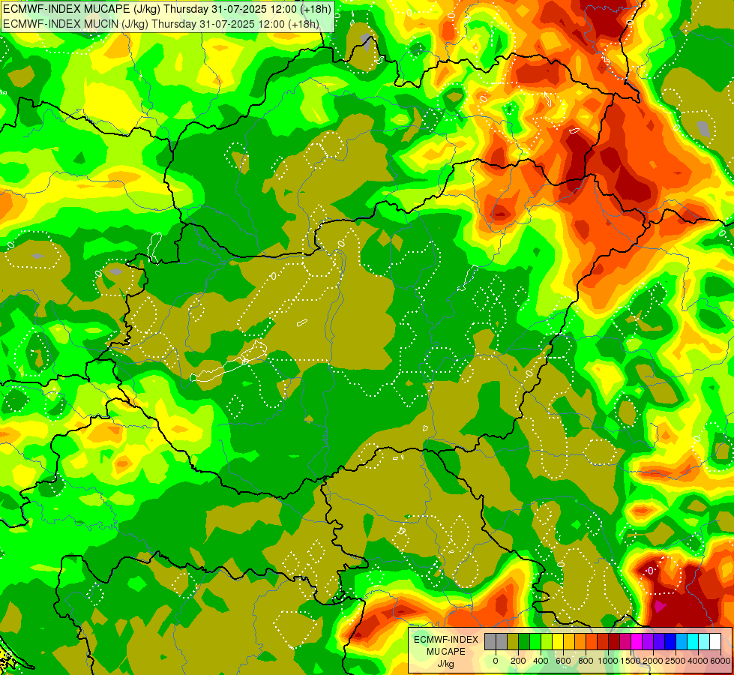The image size is (734, 675).
Task: Click the legend label 600
Action: (x=563, y=661)
